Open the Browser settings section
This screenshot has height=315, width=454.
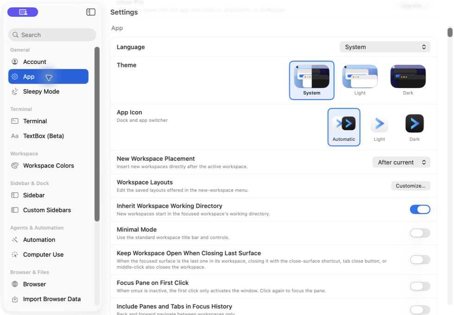point(48,284)
